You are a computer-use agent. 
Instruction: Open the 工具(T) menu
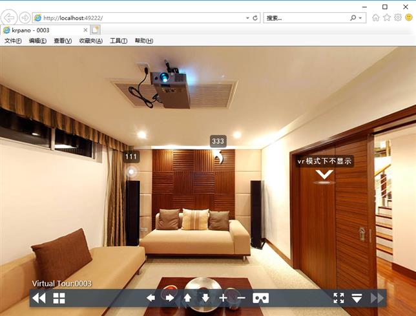click(119, 41)
